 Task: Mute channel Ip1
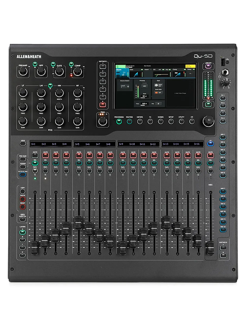pos(35,156)
